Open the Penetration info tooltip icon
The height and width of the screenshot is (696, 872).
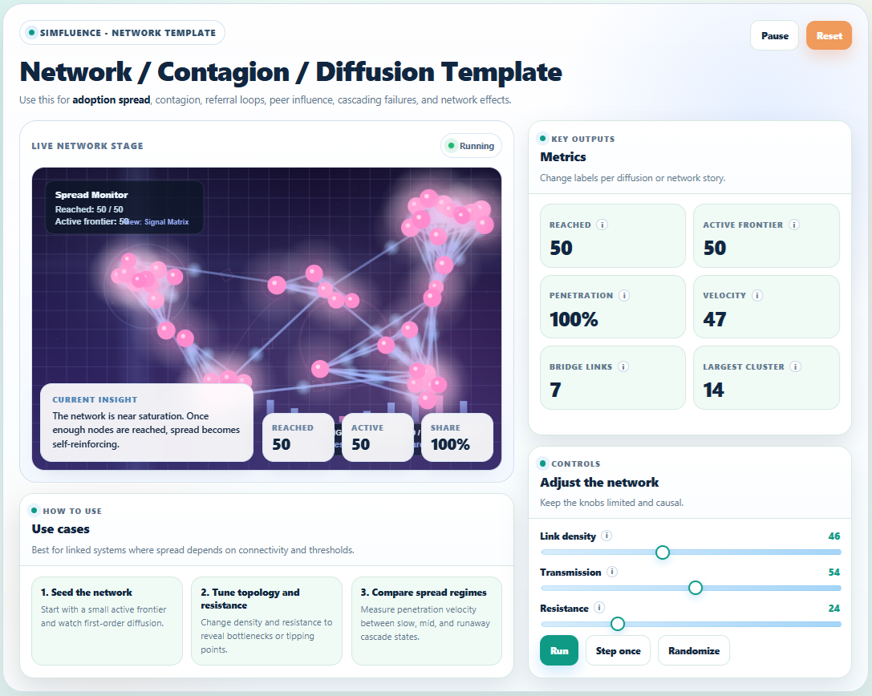[624, 296]
